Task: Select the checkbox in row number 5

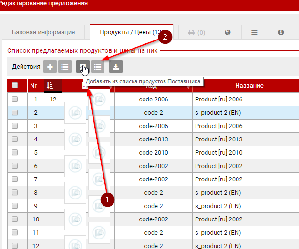Action: click(x=15, y=153)
